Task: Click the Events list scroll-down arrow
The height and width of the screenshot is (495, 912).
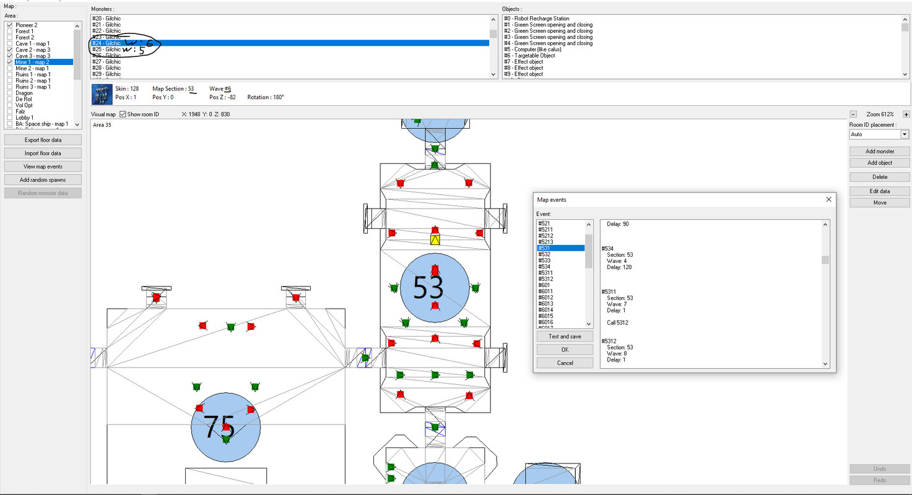Action: click(589, 324)
